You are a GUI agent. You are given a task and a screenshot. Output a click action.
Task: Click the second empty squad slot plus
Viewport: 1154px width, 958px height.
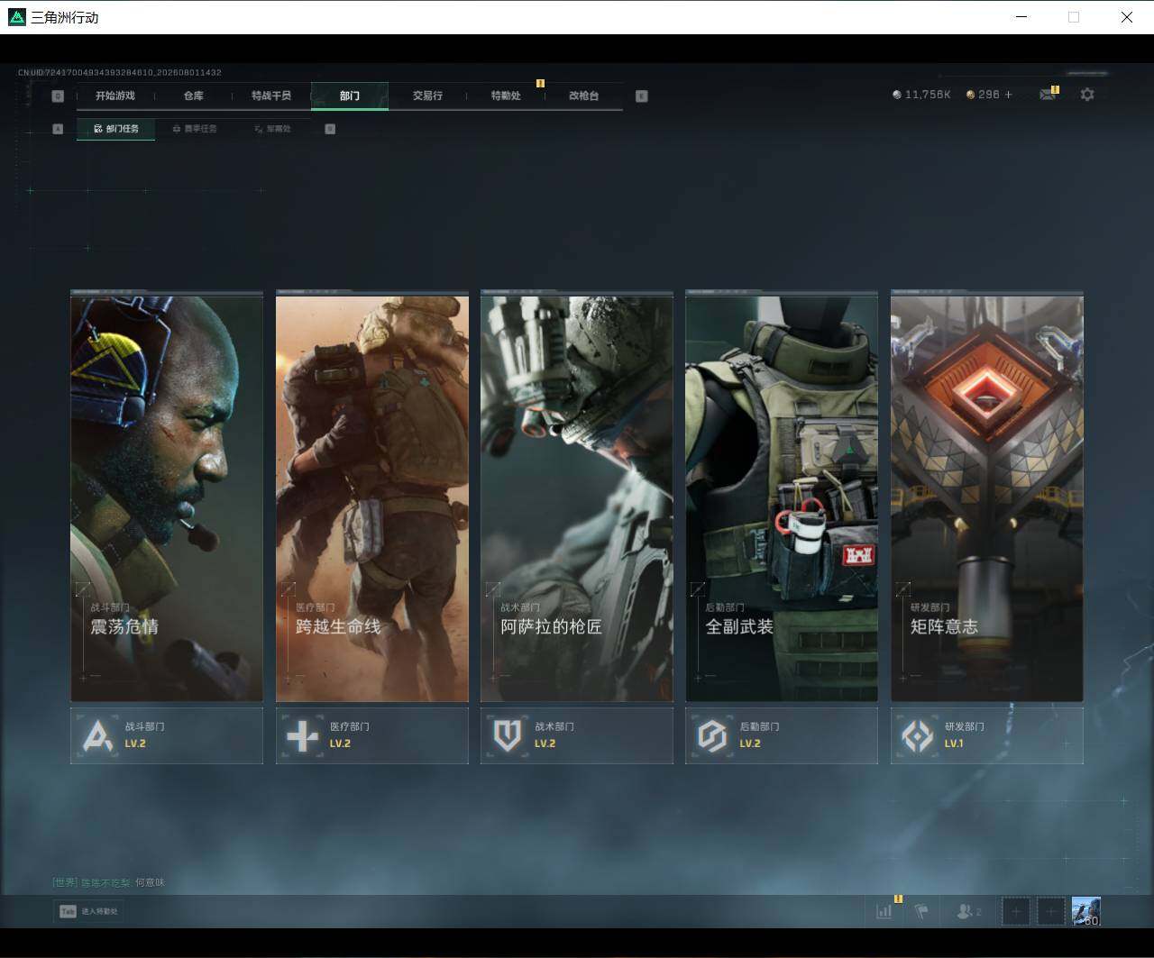pyautogui.click(x=1050, y=911)
